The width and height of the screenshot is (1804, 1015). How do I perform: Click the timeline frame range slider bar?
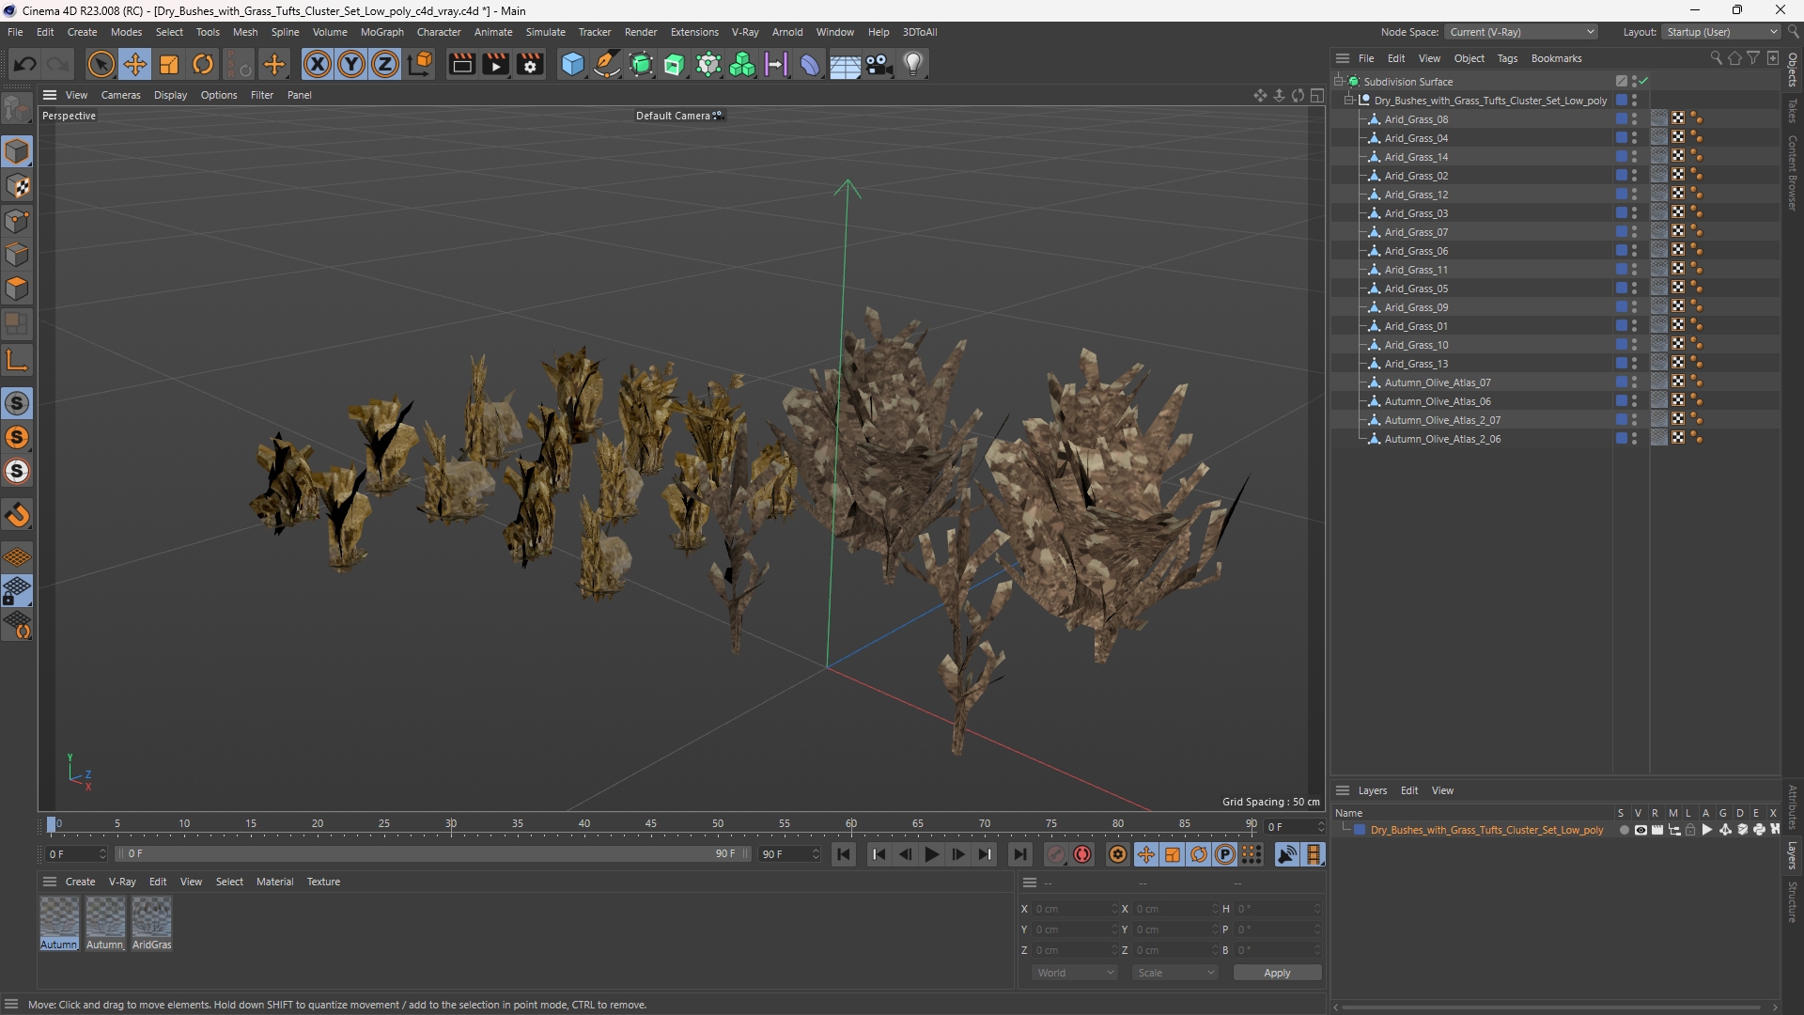432,854
